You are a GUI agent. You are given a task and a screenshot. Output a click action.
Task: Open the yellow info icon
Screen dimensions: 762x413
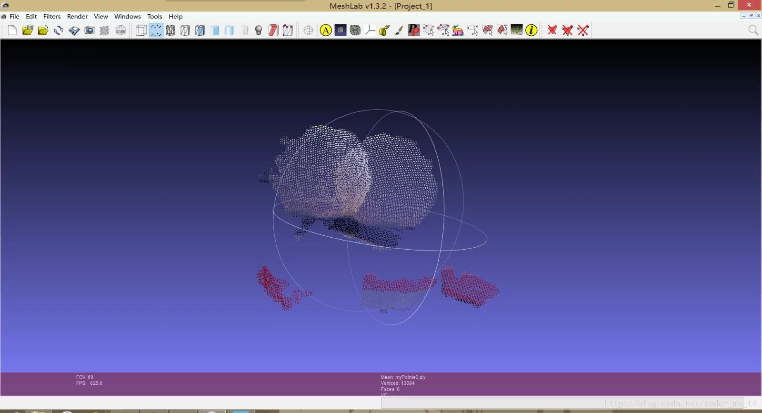coord(531,30)
